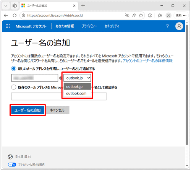Screen dimensions: 191x171
Task: Go to Microsoft アカウント home
Action: tap(31, 26)
